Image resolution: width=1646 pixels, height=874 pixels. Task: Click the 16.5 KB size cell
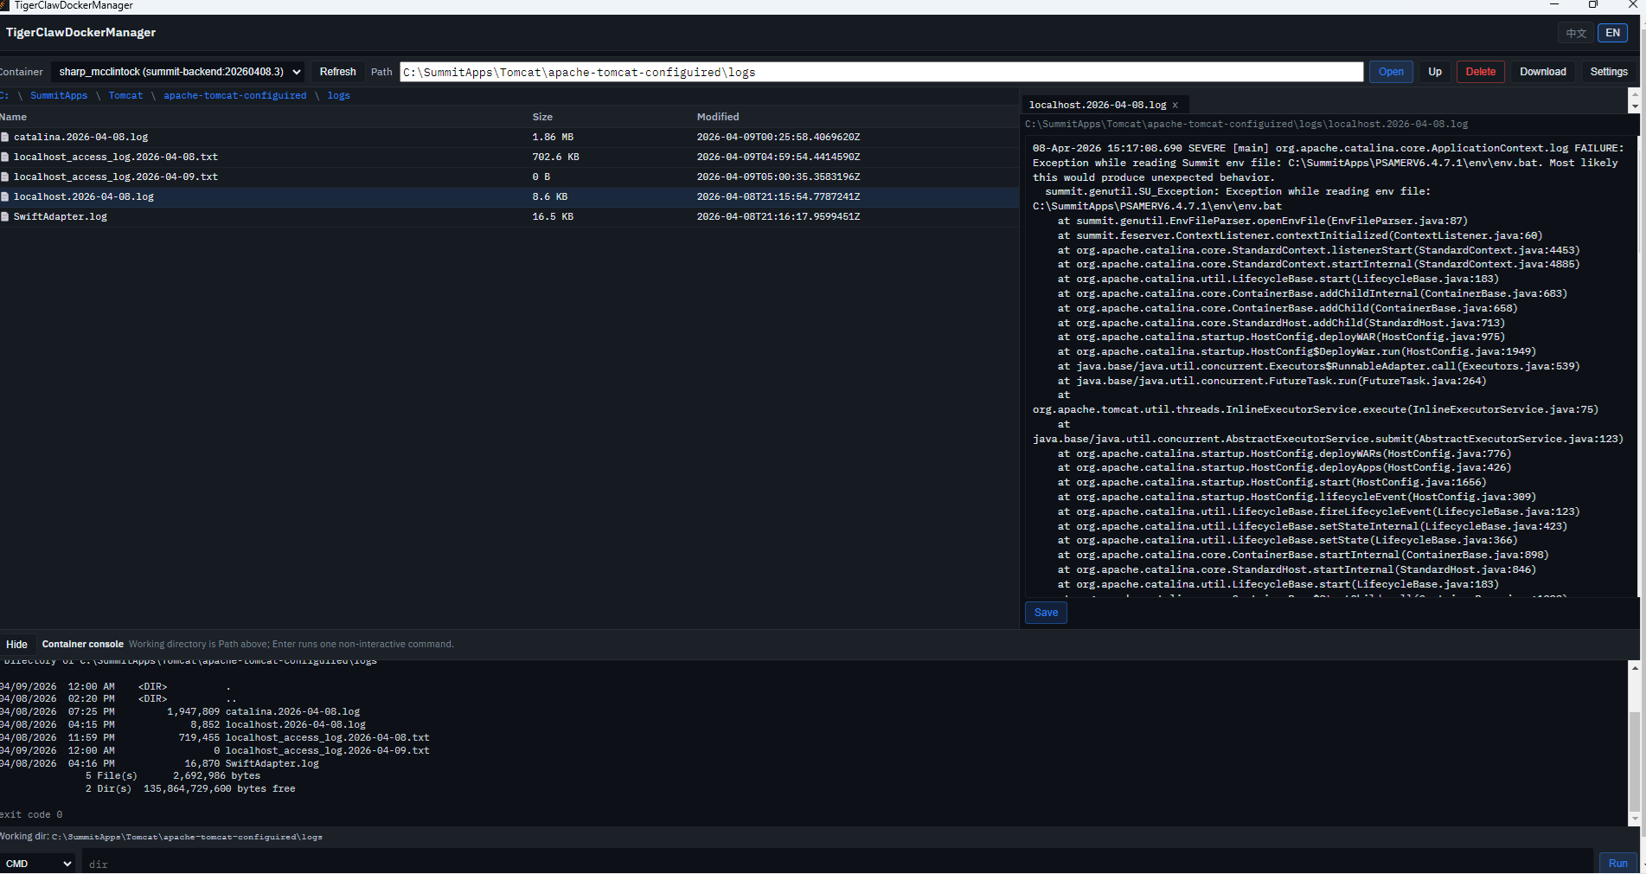[553, 216]
